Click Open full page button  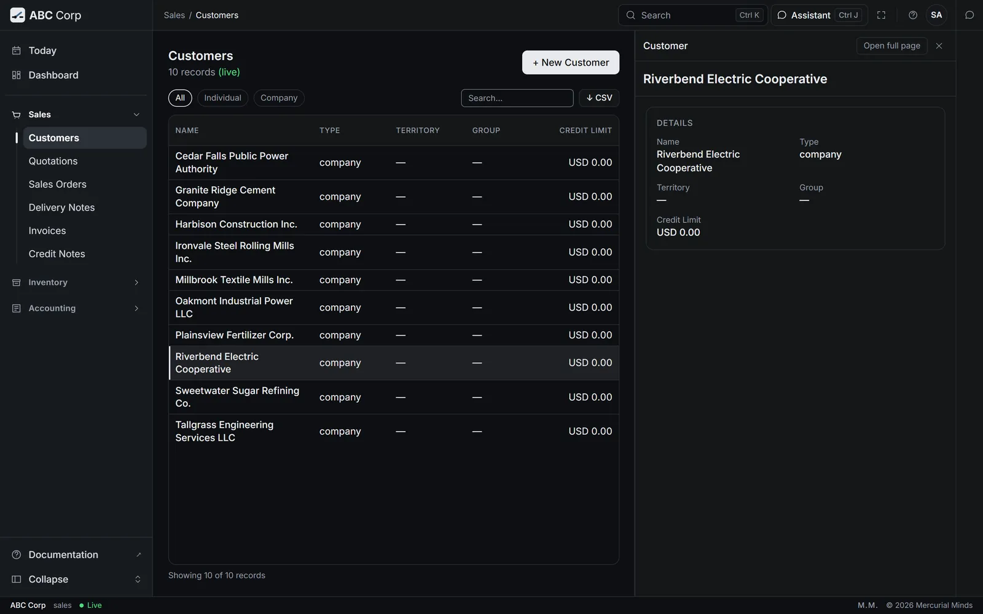click(x=891, y=46)
